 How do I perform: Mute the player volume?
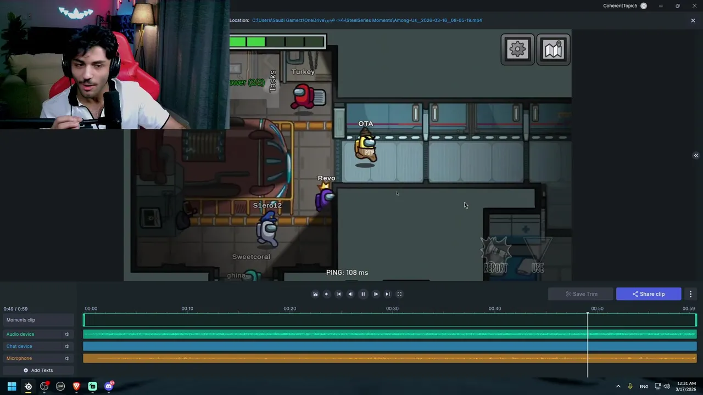(x=326, y=294)
